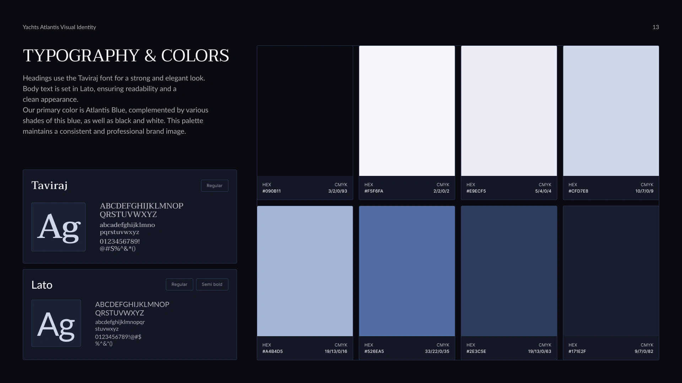Image resolution: width=682 pixels, height=383 pixels.
Task: Click the Taviraj font name
Action: click(x=49, y=185)
